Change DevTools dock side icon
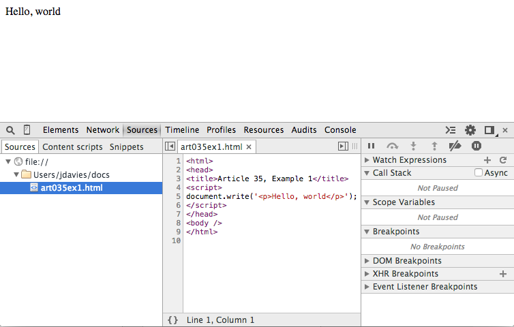The image size is (514, 327). point(489,130)
